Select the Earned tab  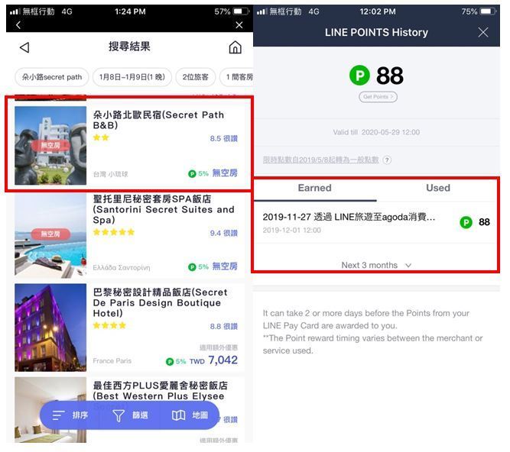[x=314, y=189]
